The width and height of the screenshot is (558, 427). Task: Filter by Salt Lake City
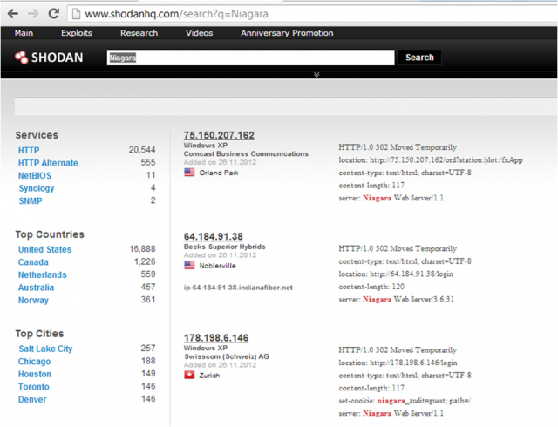pyautogui.click(x=45, y=349)
